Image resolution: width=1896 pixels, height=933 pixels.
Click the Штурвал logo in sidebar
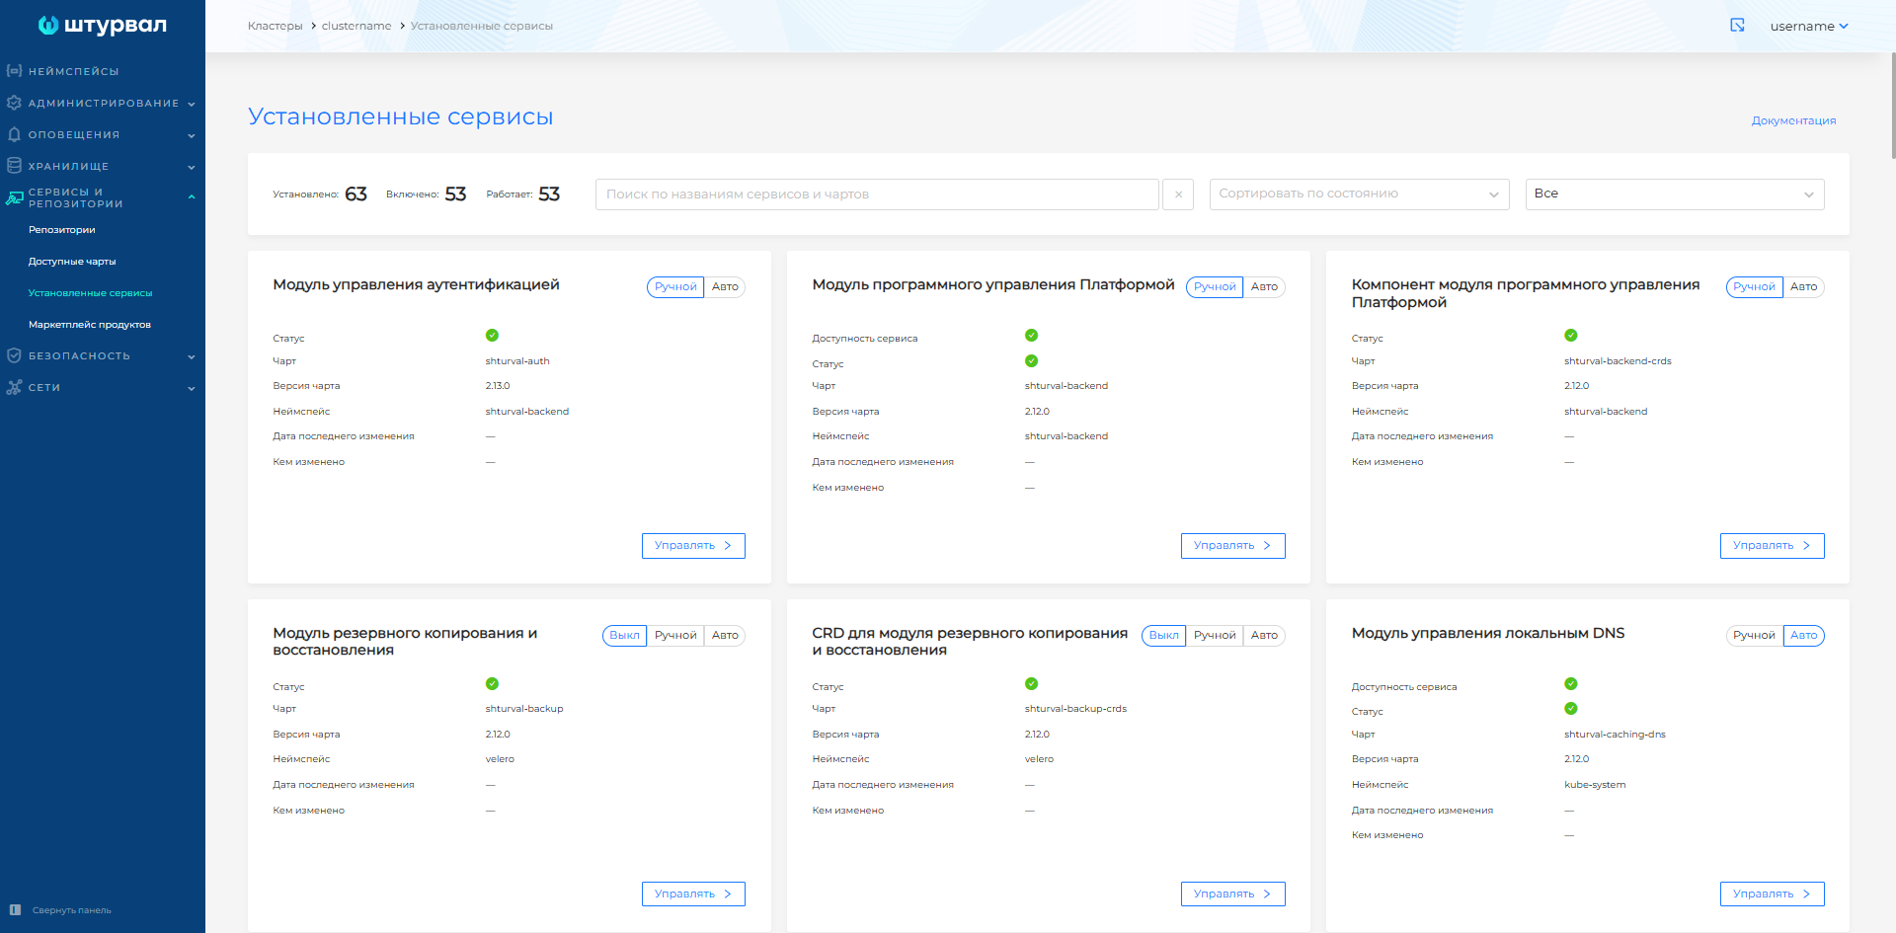(x=102, y=26)
